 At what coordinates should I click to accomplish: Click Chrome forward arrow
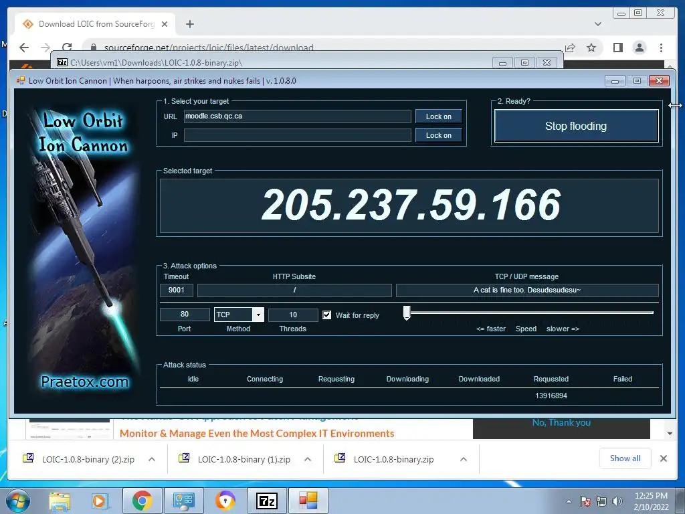[45, 48]
